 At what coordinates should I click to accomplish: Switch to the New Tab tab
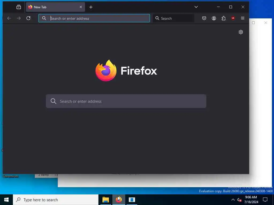click(x=55, y=7)
